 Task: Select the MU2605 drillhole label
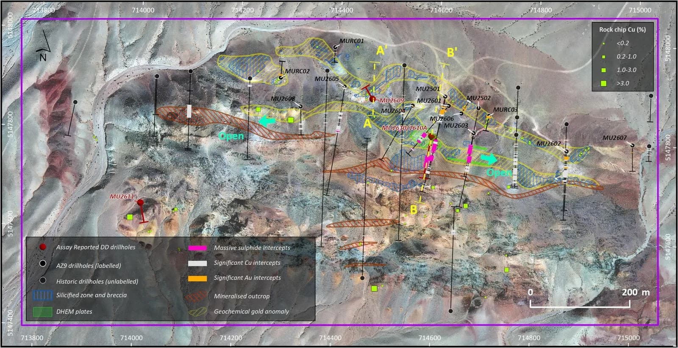point(327,79)
